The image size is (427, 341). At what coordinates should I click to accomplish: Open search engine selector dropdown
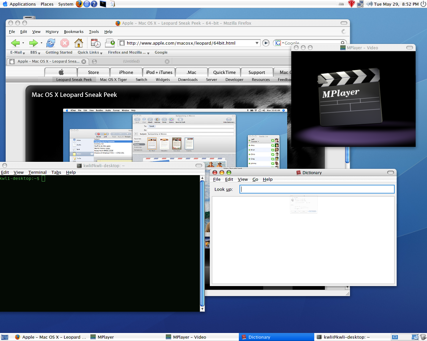(x=280, y=43)
